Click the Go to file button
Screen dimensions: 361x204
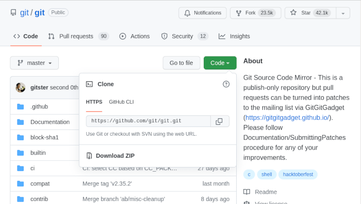182,63
